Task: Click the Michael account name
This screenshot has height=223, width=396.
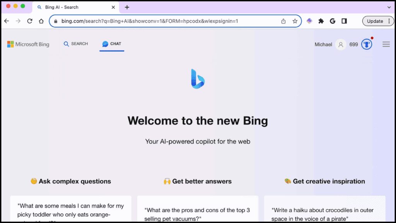Action: coord(323,45)
